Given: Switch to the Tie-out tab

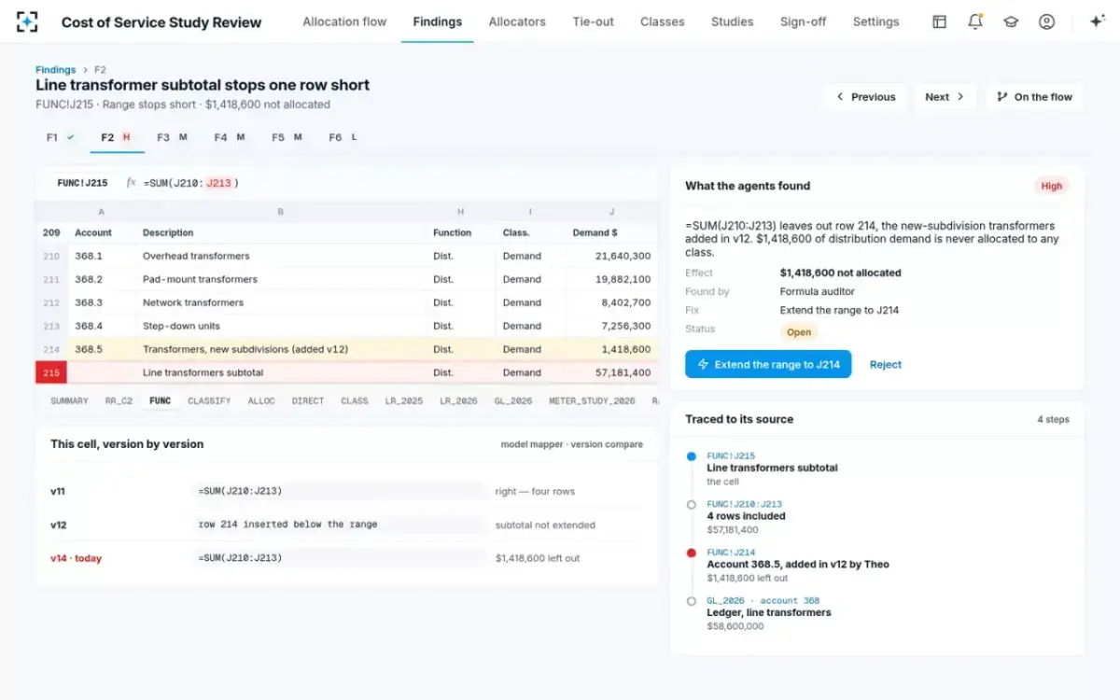Looking at the screenshot, I should pos(593,21).
